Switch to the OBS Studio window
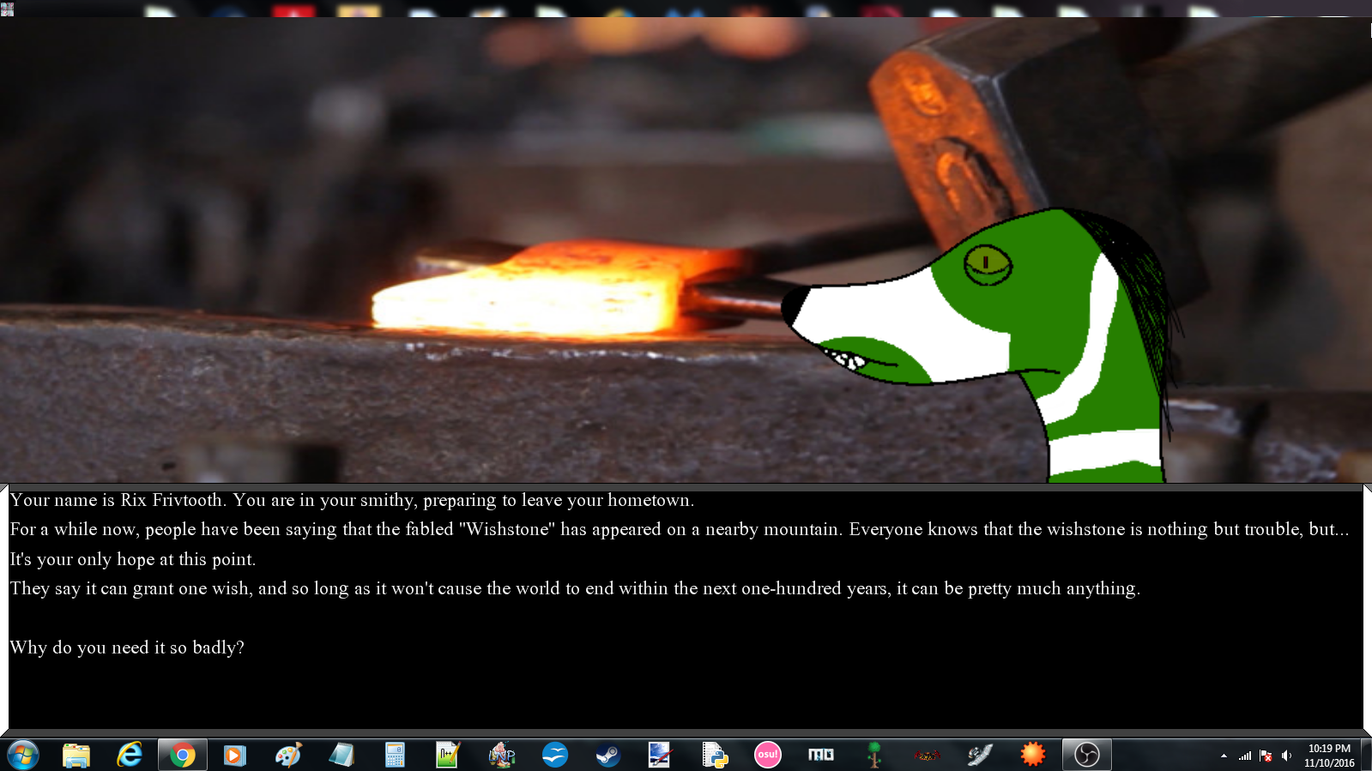The width and height of the screenshot is (1372, 771). [1086, 755]
